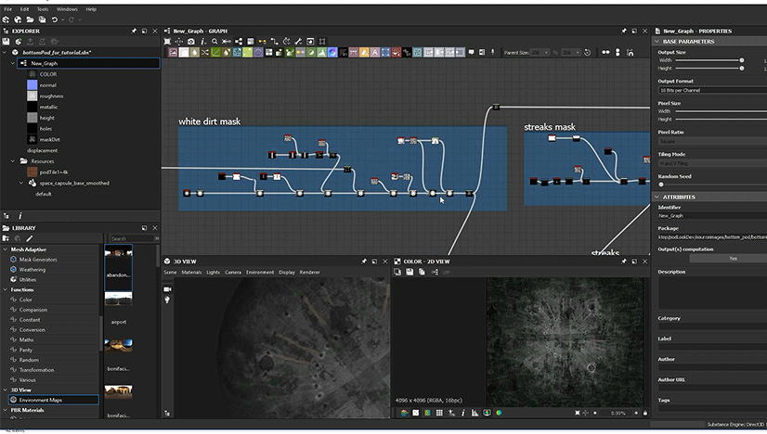Toggle the histogram icon in 2D View
The image size is (767, 434).
click(475, 413)
